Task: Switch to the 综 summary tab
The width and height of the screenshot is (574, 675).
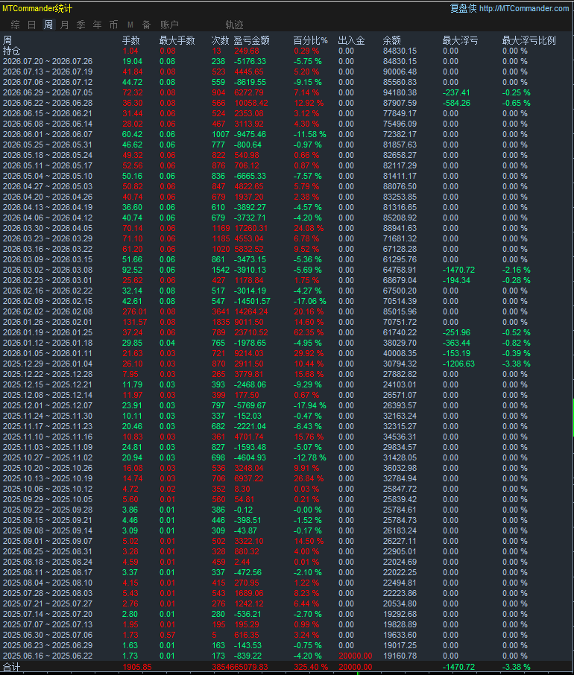Action: click(15, 25)
